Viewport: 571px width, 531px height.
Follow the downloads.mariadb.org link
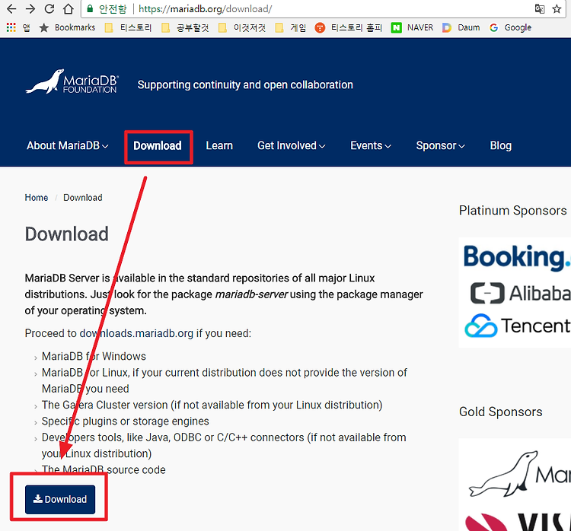pos(136,333)
